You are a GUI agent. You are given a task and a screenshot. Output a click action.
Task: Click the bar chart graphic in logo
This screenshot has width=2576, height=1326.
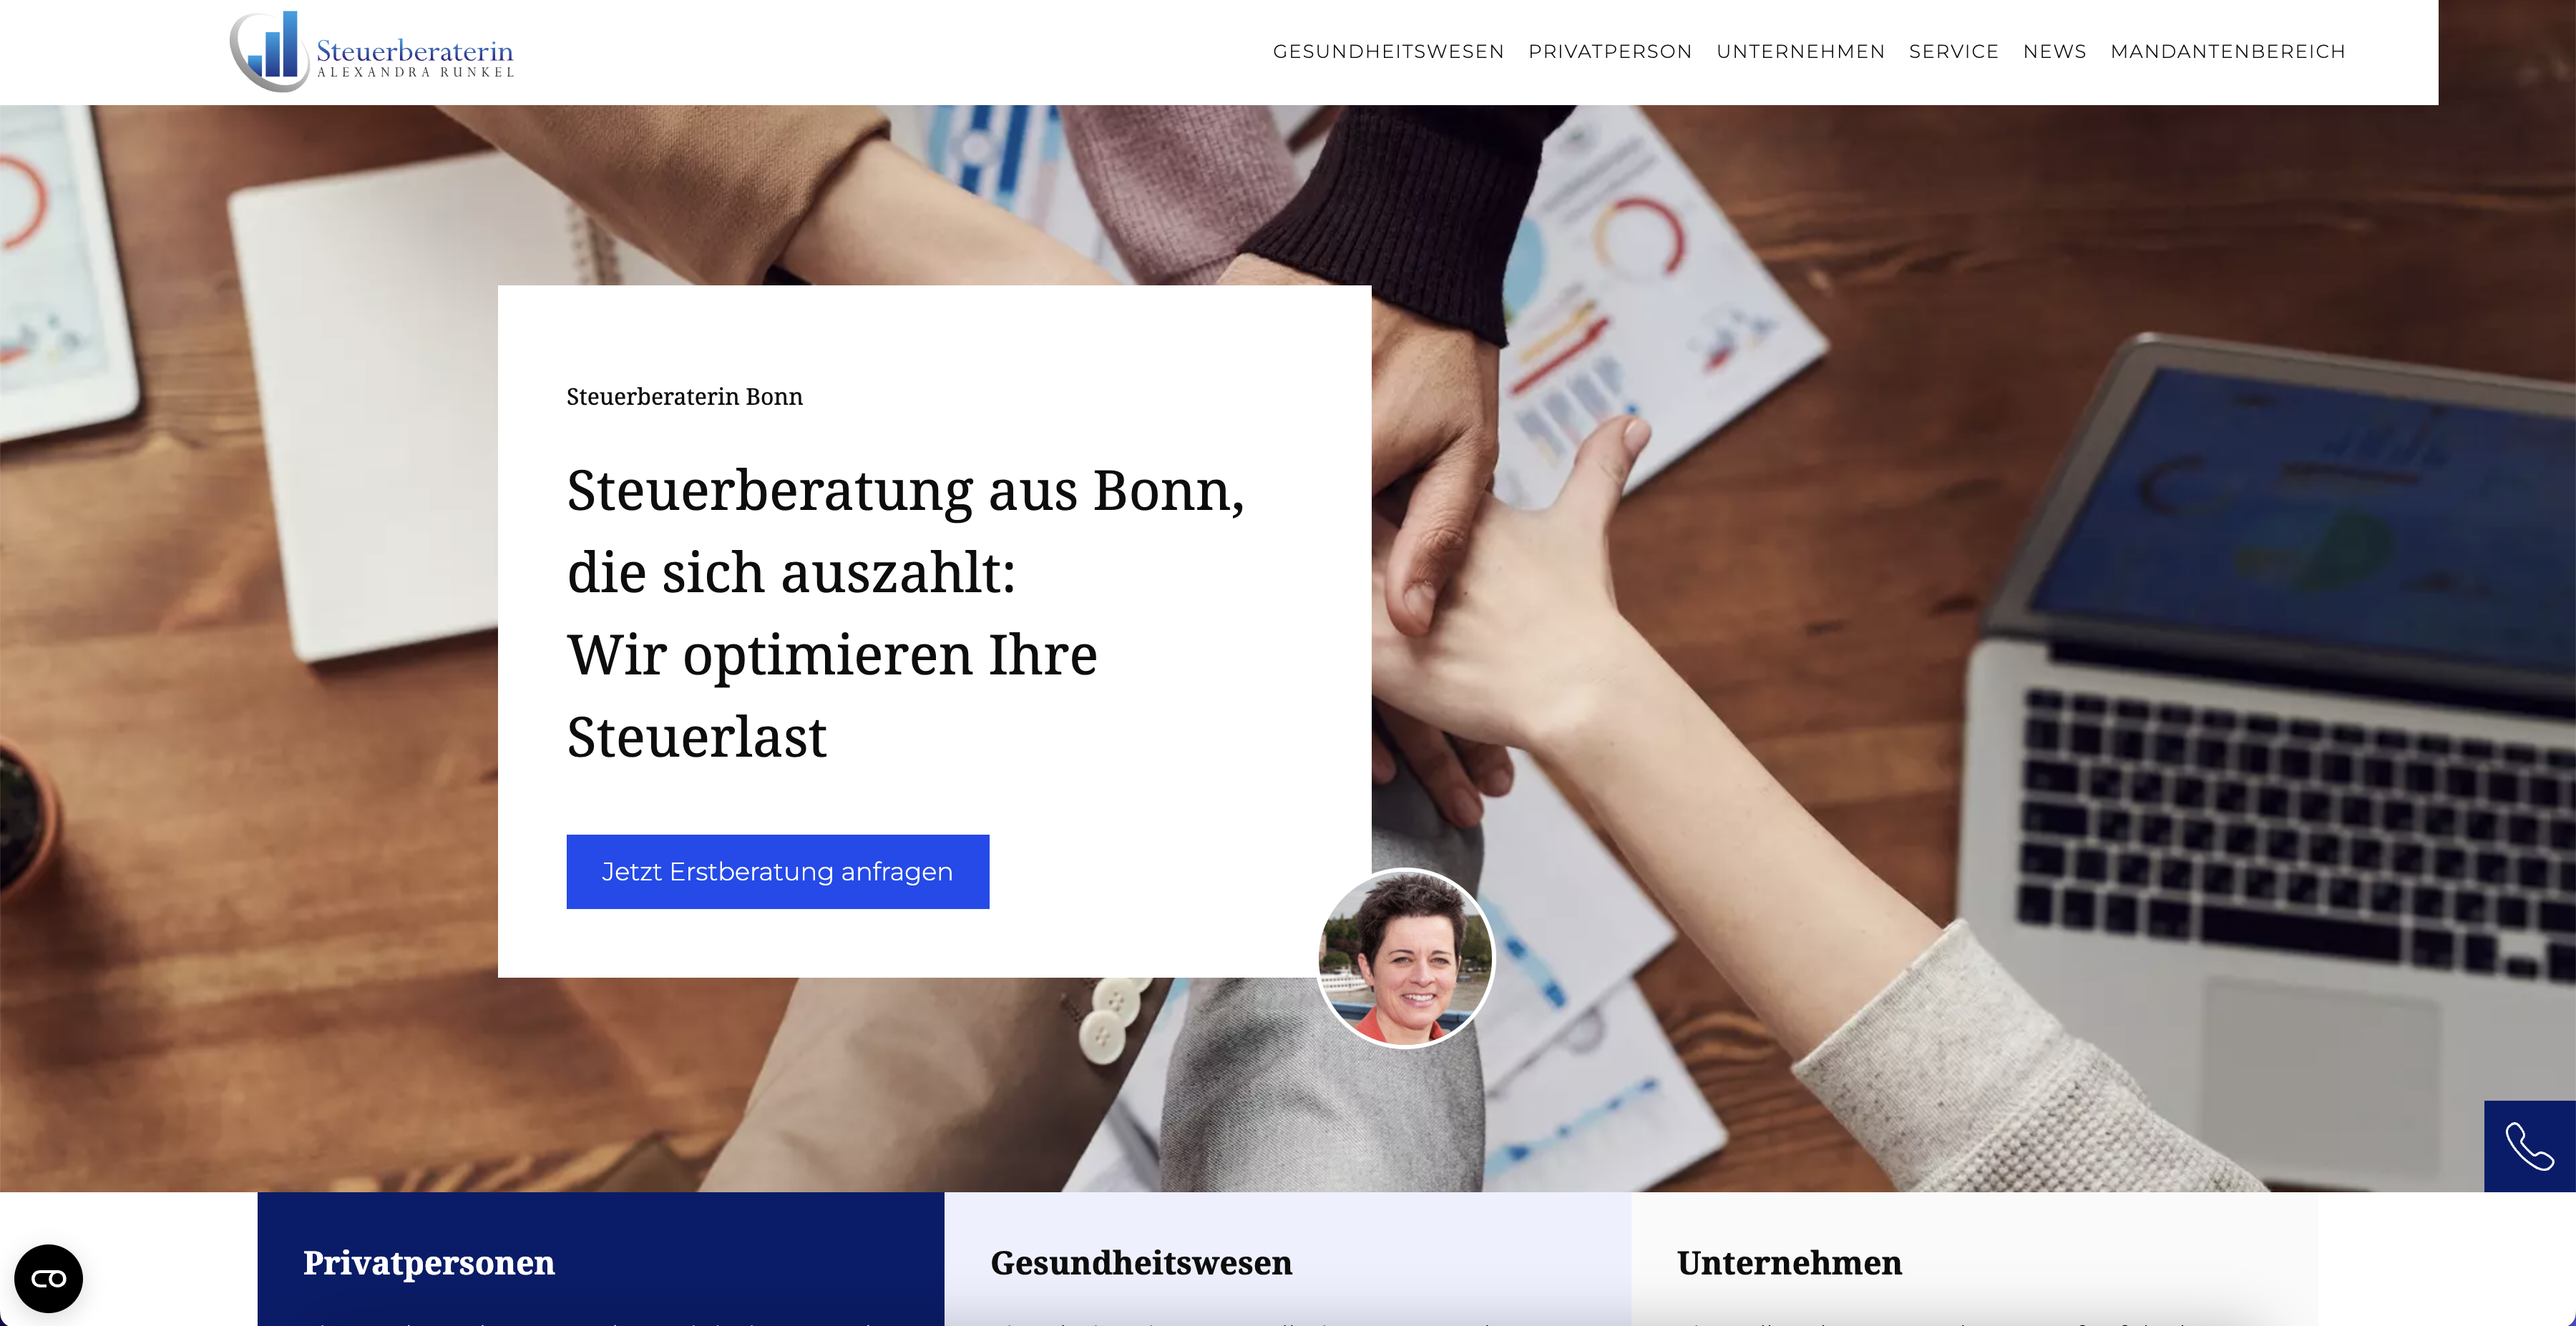pos(273,45)
